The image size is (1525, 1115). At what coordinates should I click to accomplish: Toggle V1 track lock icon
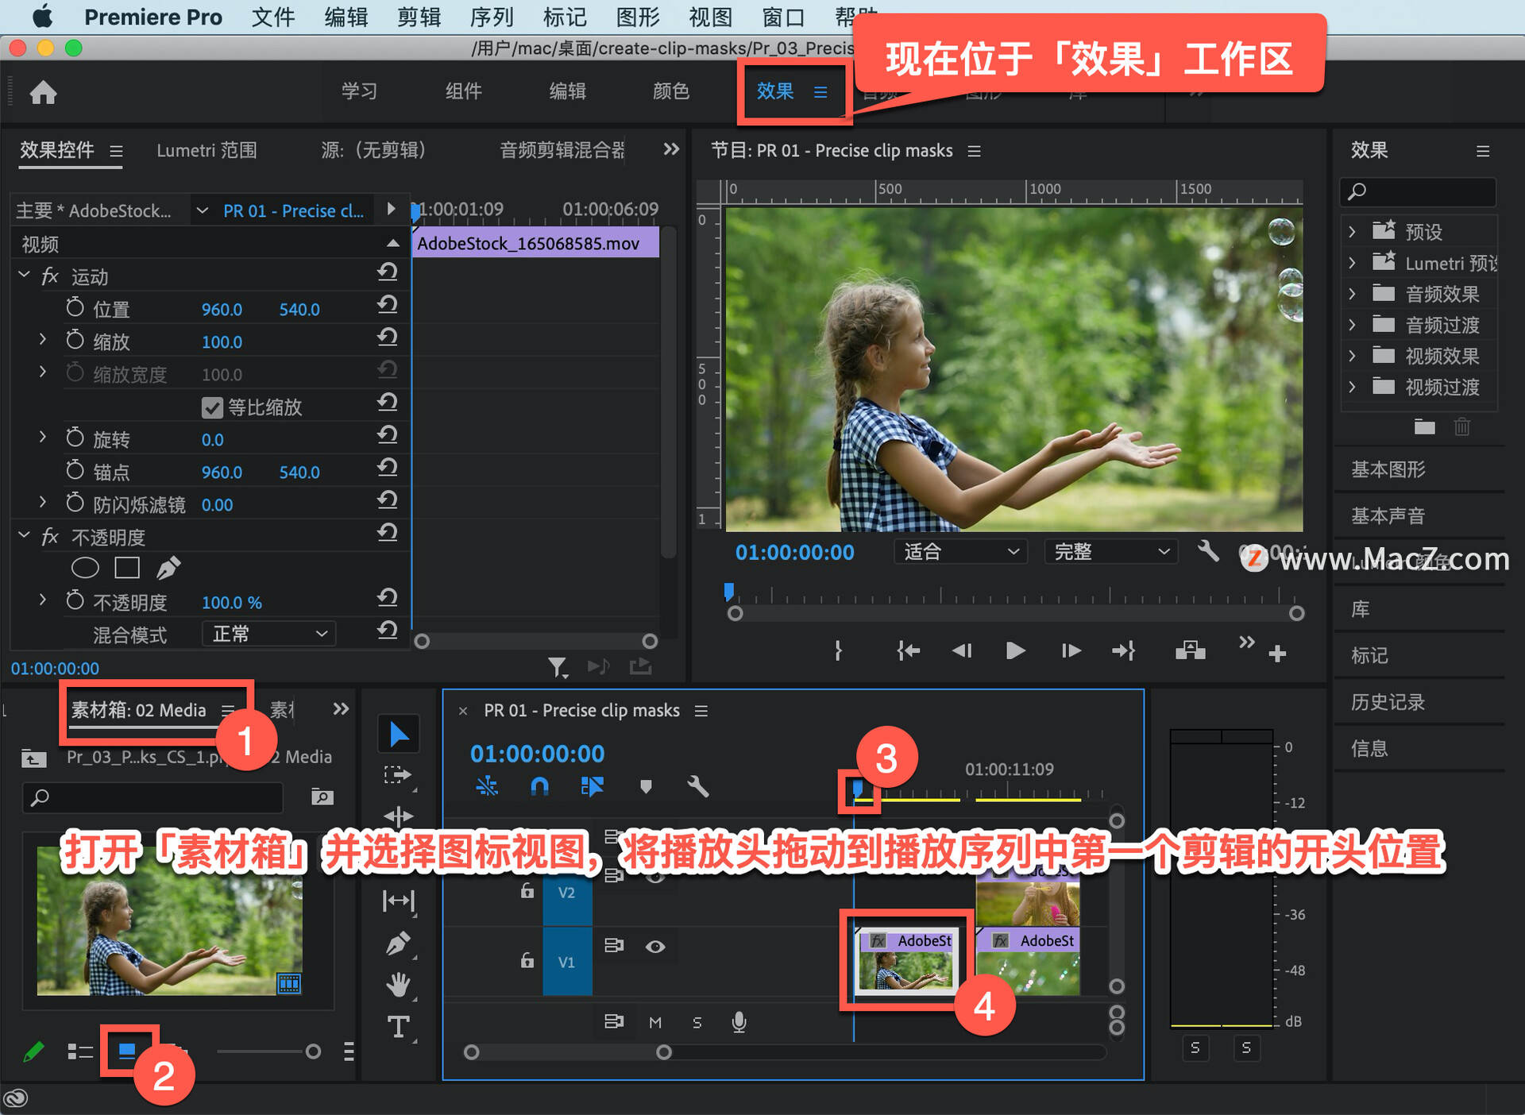[x=527, y=961]
